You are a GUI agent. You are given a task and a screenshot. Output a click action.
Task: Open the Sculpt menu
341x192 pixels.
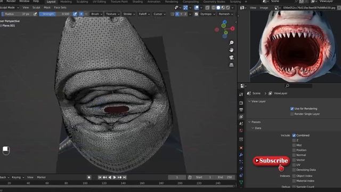pos(36,7)
